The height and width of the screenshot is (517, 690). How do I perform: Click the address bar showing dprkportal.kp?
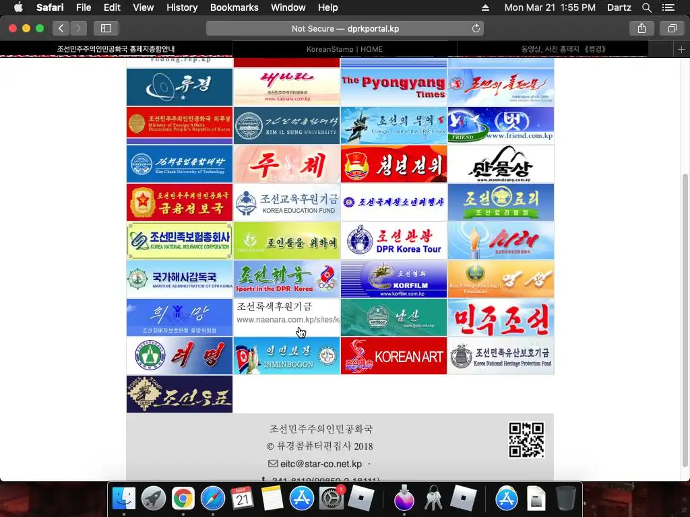(x=345, y=28)
